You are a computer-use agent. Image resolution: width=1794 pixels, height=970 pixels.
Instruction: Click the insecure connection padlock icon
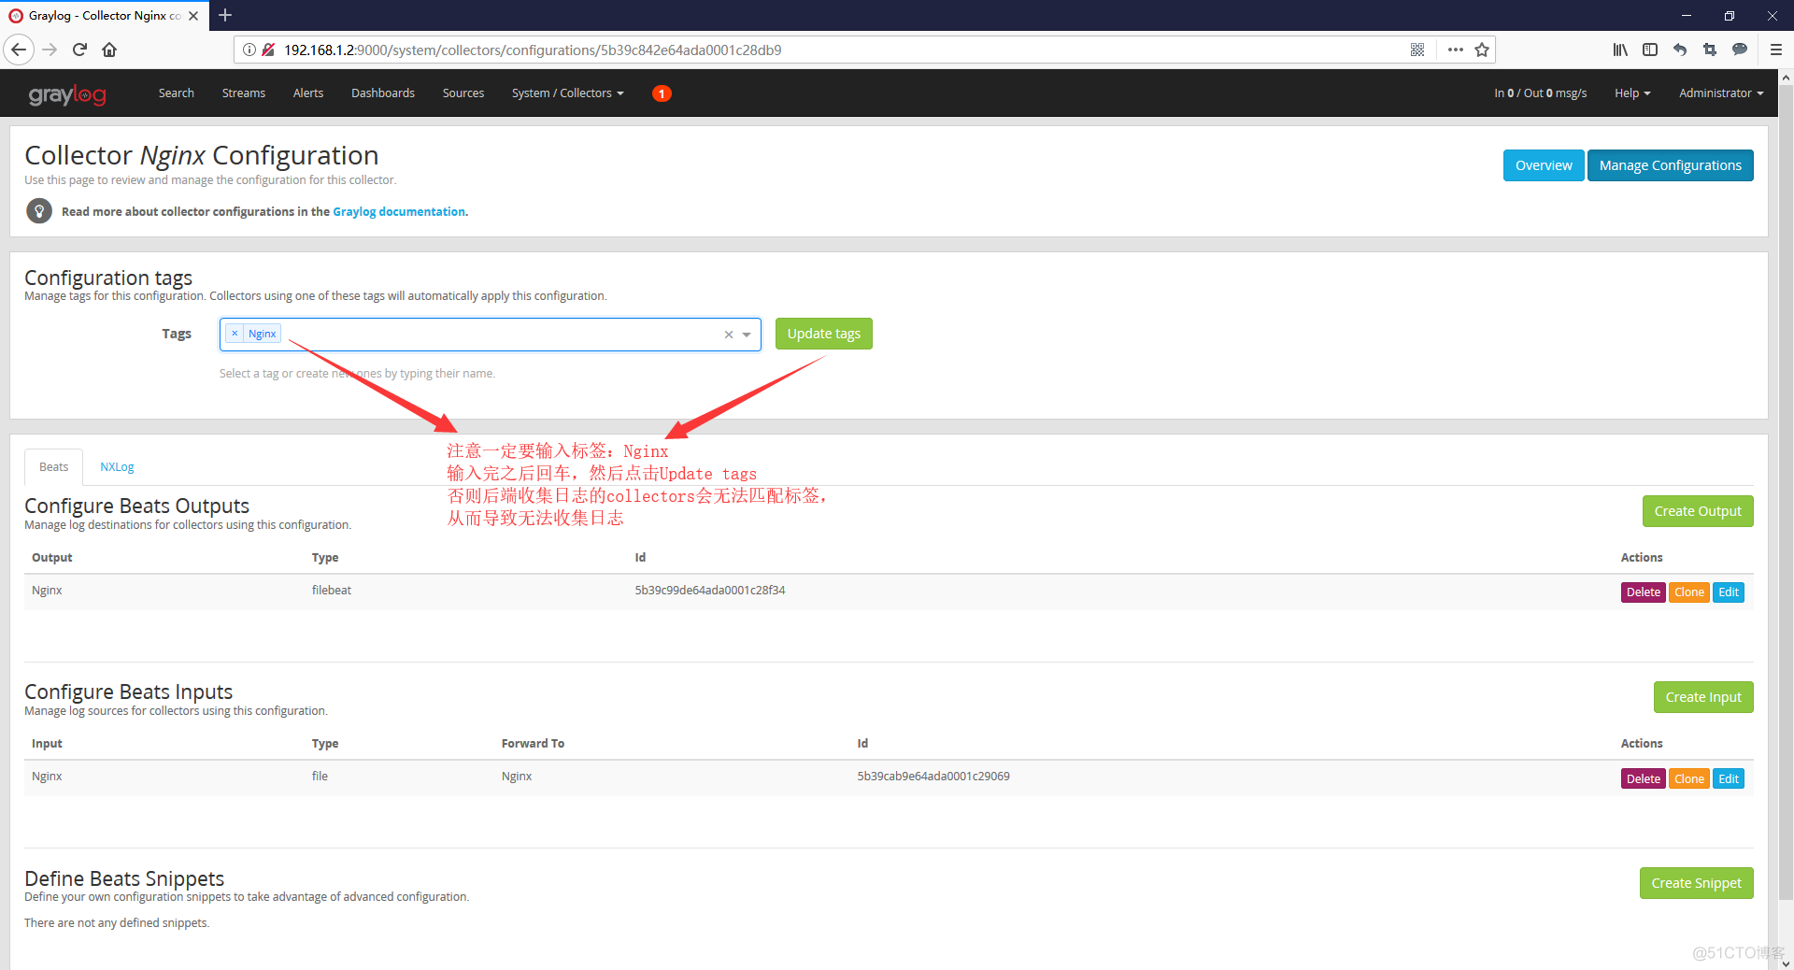pyautogui.click(x=268, y=50)
